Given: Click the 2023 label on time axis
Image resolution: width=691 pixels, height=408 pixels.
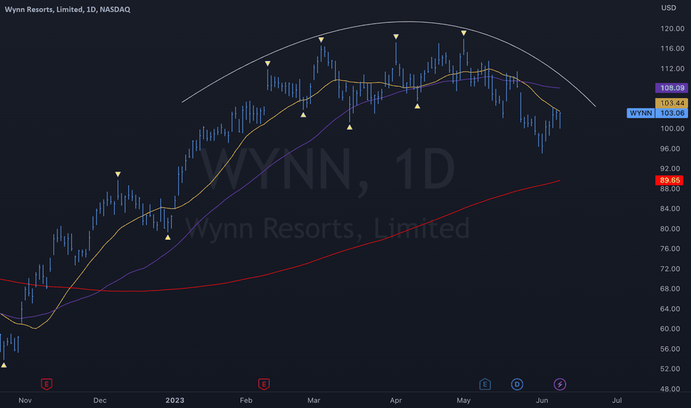Looking at the screenshot, I should (x=175, y=401).
